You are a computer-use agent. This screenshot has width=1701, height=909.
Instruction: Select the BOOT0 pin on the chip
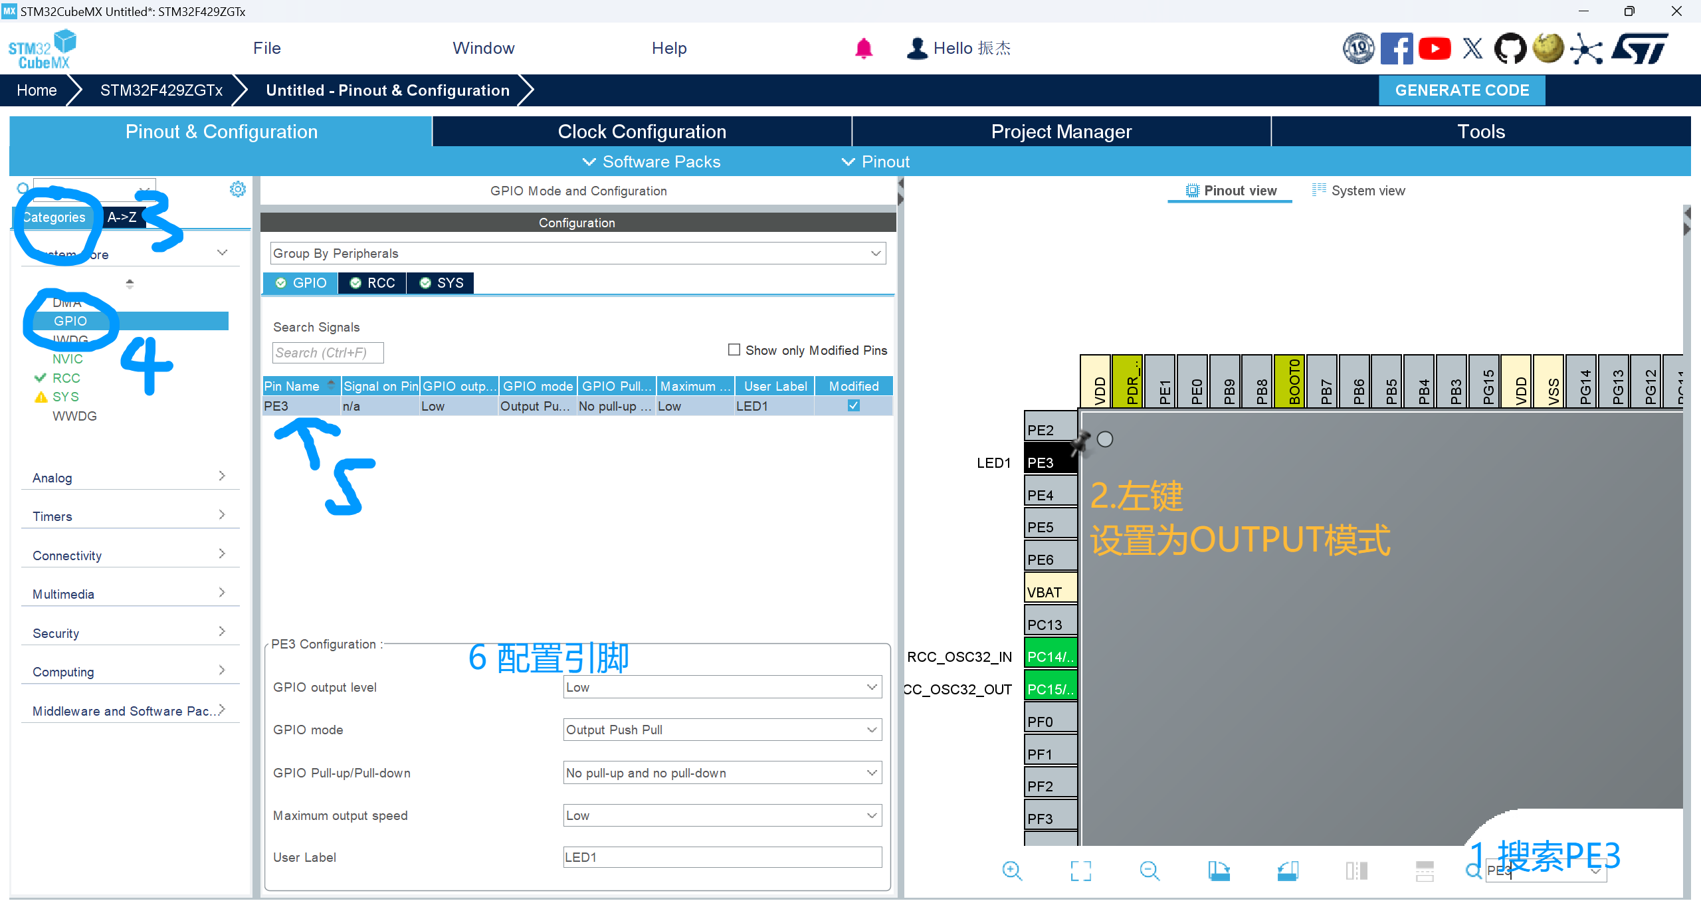1290,381
